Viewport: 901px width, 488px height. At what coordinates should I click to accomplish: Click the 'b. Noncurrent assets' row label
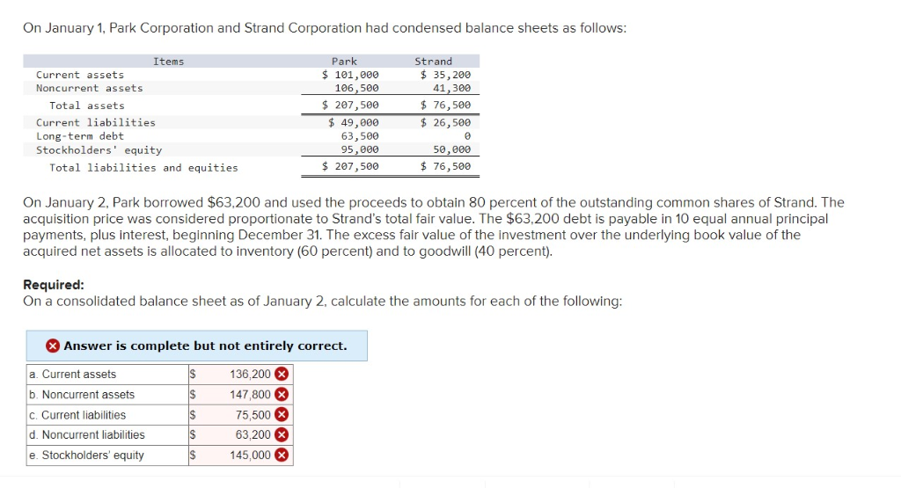click(82, 395)
